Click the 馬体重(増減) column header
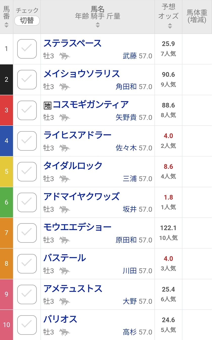This screenshot has height=340, width=212. (x=197, y=16)
